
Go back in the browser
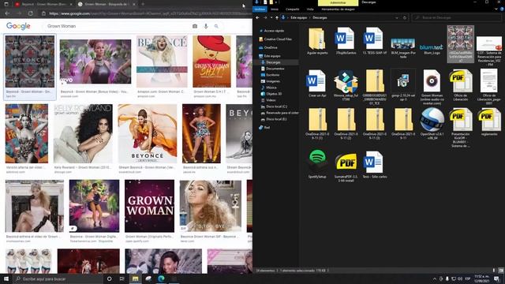[7, 13]
